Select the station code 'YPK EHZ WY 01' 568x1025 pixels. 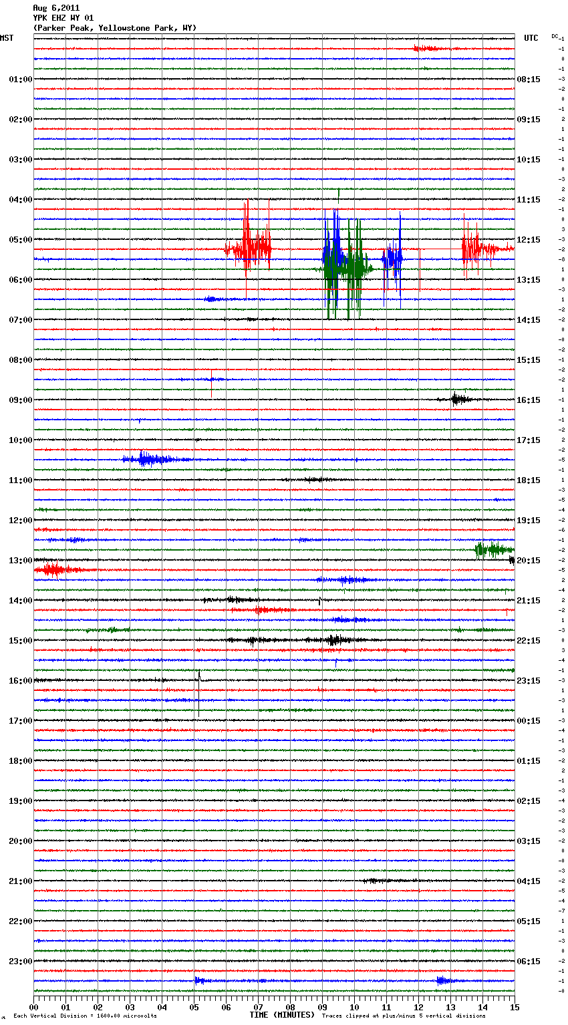[63, 18]
